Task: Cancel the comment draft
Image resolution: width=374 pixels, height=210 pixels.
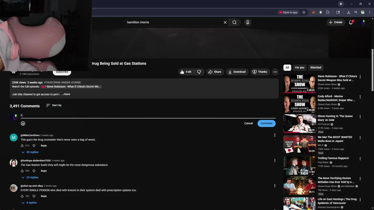Action: coord(248,123)
